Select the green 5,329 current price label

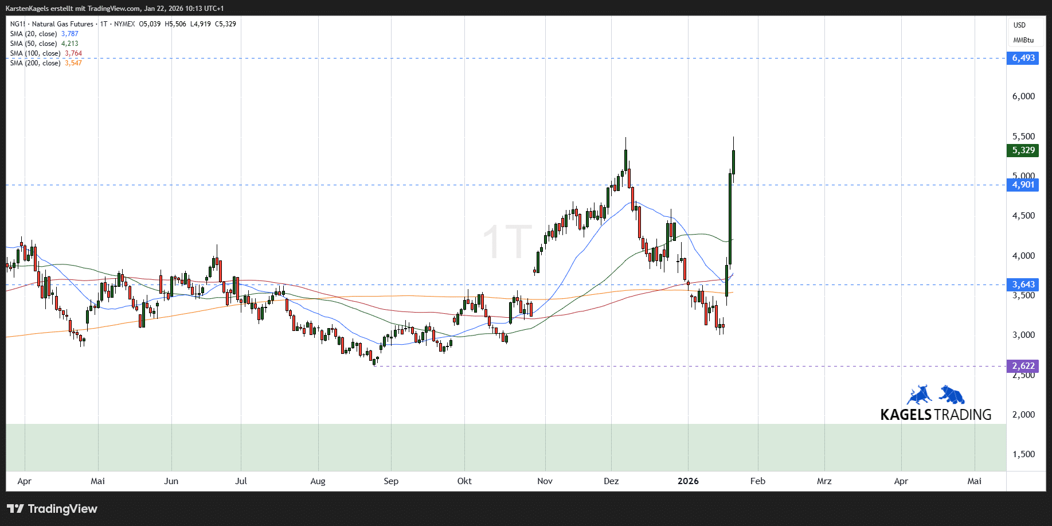tap(1023, 150)
